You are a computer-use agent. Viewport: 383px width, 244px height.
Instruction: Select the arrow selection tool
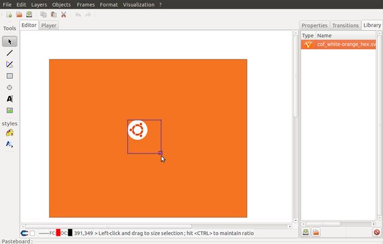point(9,41)
